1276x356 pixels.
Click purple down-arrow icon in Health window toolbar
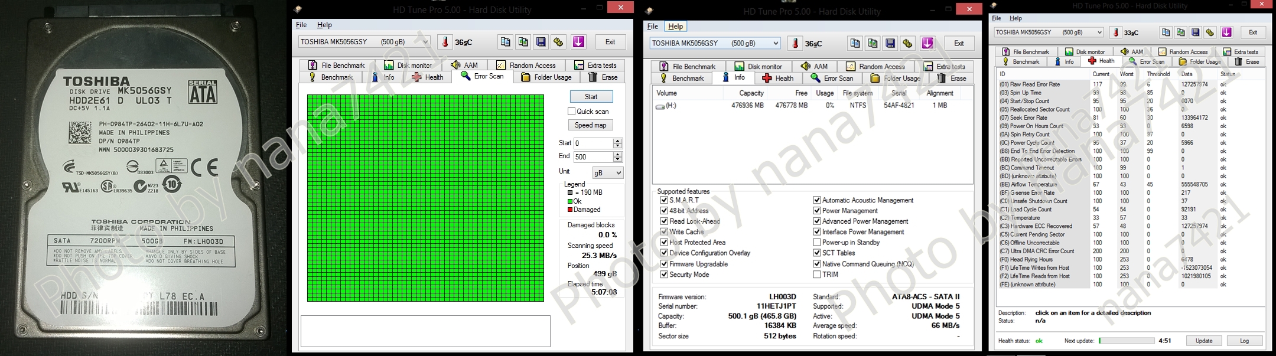tap(1227, 32)
